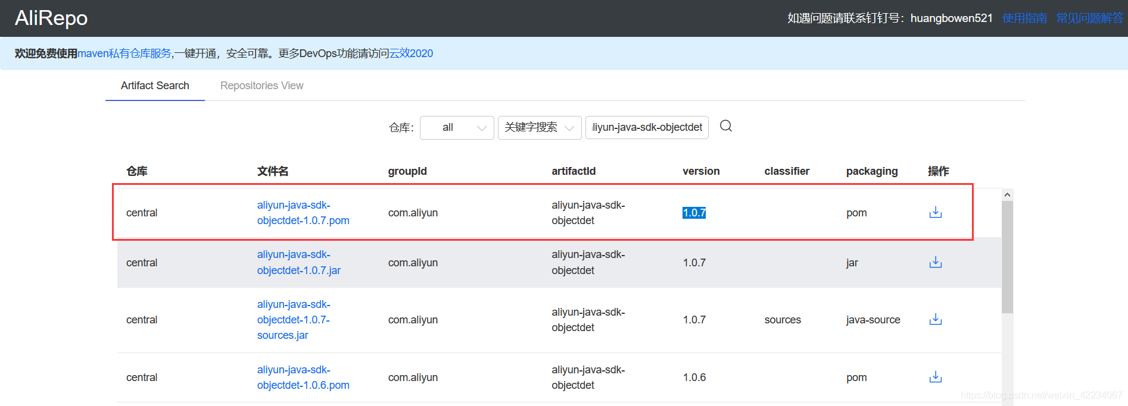Click the 1.0.7 version cell in the jar row
Image resolution: width=1128 pixels, height=406 pixels.
(694, 263)
